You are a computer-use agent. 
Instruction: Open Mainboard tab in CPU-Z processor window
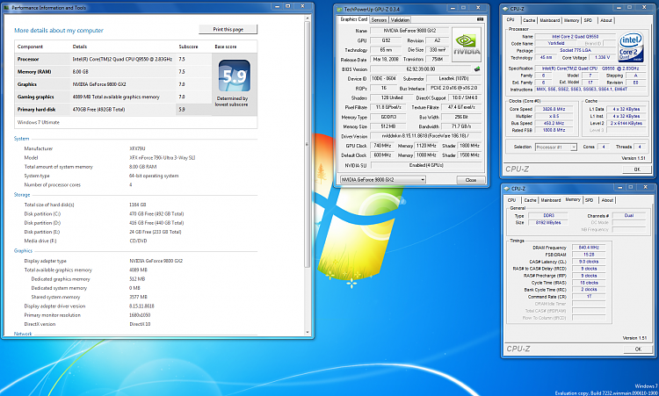550,20
